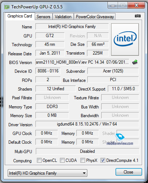The height and width of the screenshot is (183, 148).
Task: Uncheck the DirectCompute 4.1 checkbox
Action: [x=103, y=160]
